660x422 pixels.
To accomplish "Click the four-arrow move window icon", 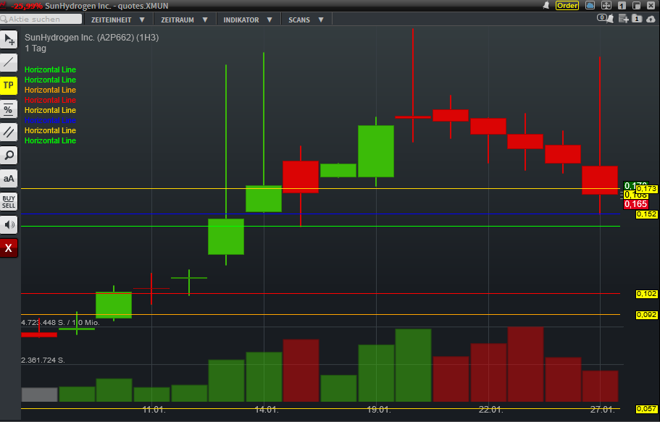I will click(606, 6).
